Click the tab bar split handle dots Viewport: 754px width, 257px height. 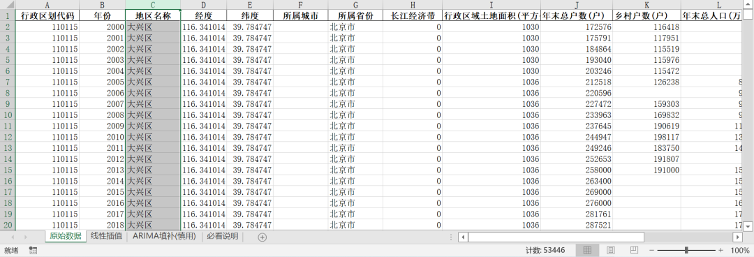(x=450, y=237)
